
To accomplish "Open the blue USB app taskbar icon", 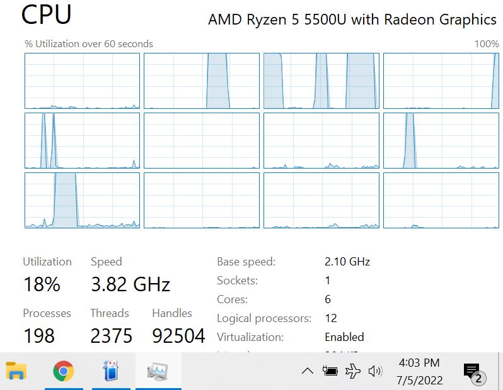I will tap(111, 370).
